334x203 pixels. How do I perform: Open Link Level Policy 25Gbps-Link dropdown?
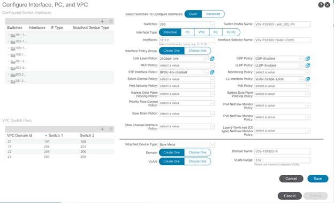click(206, 59)
